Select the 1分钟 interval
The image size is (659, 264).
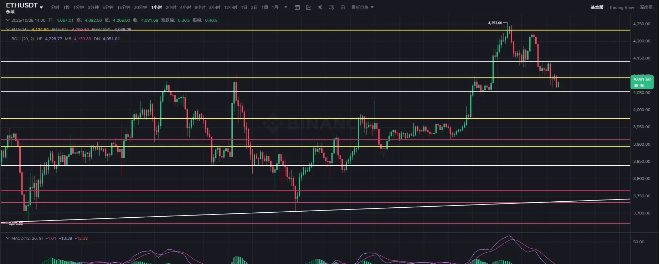point(79,7)
